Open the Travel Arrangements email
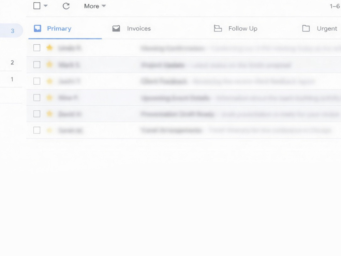 (183, 130)
